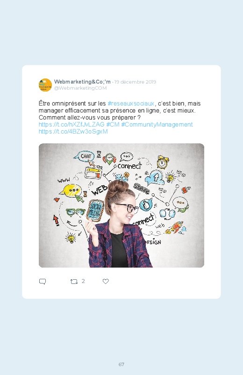Follow the https://t.co/4BZw3oSgxM link
This screenshot has height=375, width=243.
pyautogui.click(x=73, y=132)
